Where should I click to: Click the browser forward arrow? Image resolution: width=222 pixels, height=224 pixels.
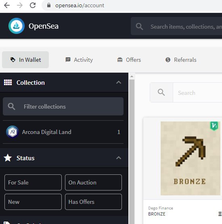[x=20, y=5]
